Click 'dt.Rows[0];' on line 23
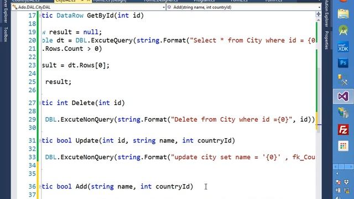This screenshot has width=354, height=199. coord(88,65)
